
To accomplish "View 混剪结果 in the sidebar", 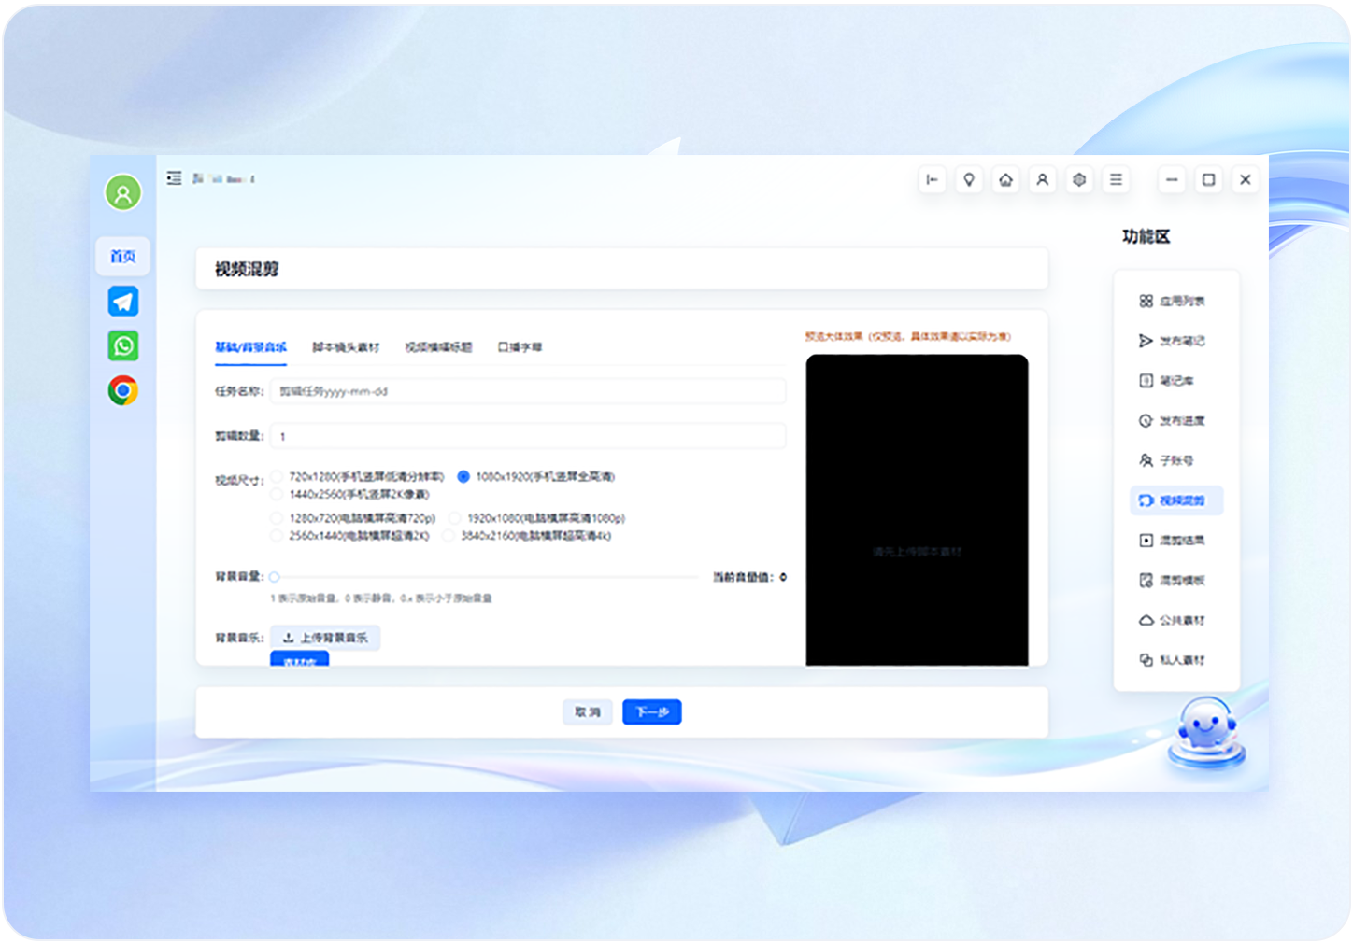I will pos(1175,540).
